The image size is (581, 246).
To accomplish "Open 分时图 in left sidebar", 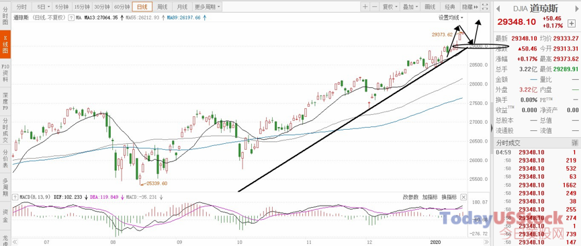I will [x=5, y=16].
